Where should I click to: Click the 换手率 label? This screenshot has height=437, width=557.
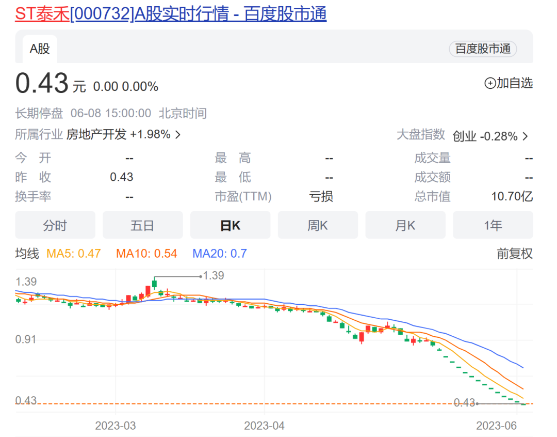tap(33, 196)
